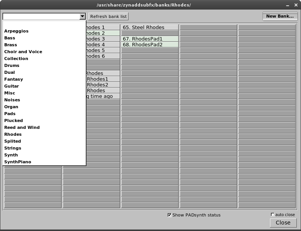Click the bank dropdown arrow

click(82, 16)
